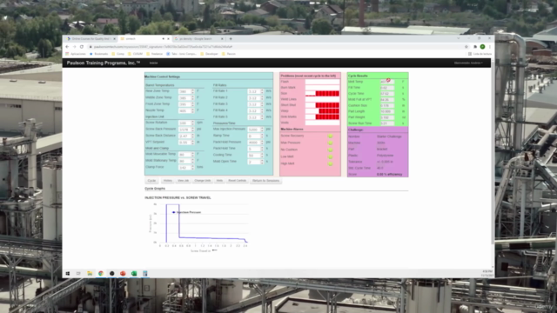Adjust the Clamp Force stepper arrows

coord(193,168)
